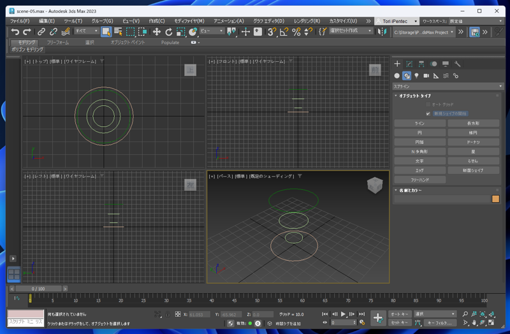Viewport: 510px width, 334px height.
Task: Toggle the 3D Snaps icon
Action: pyautogui.click(x=272, y=31)
